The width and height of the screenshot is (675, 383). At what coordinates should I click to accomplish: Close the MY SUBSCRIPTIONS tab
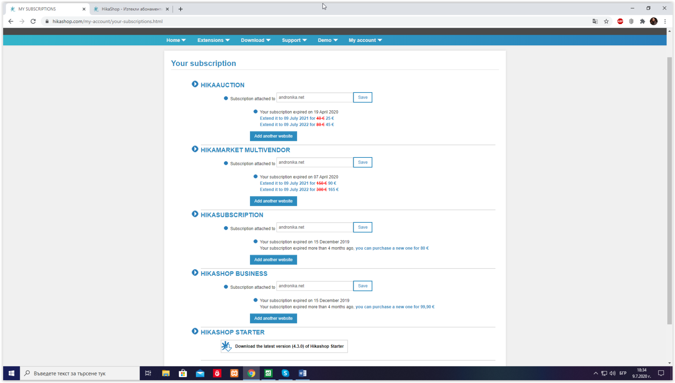point(84,9)
